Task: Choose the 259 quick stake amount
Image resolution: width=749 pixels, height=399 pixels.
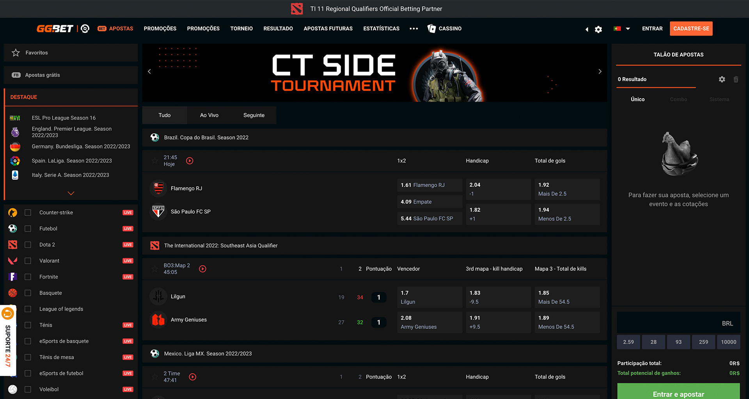Action: (703, 342)
